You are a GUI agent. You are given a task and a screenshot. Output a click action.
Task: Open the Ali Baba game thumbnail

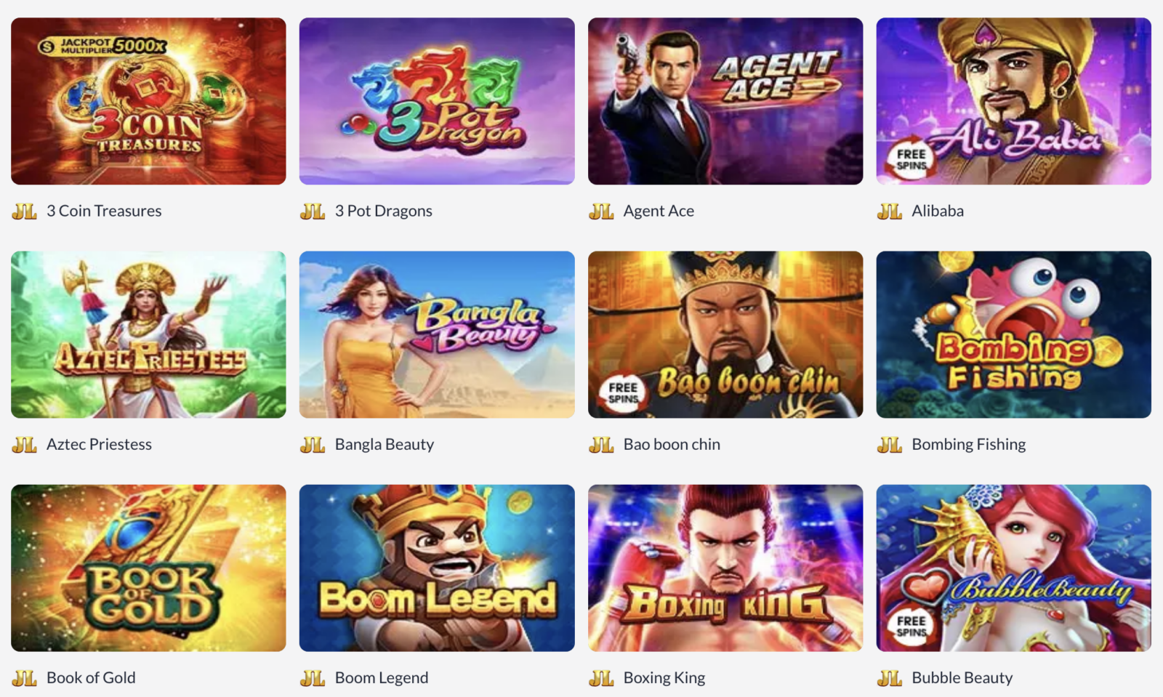click(1014, 101)
